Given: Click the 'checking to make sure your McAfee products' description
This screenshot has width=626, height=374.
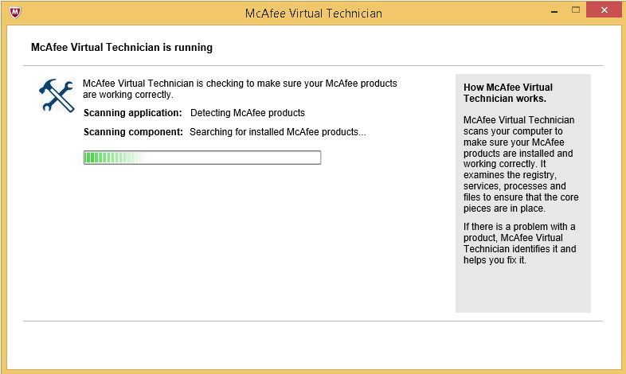Looking at the screenshot, I should pos(240,89).
